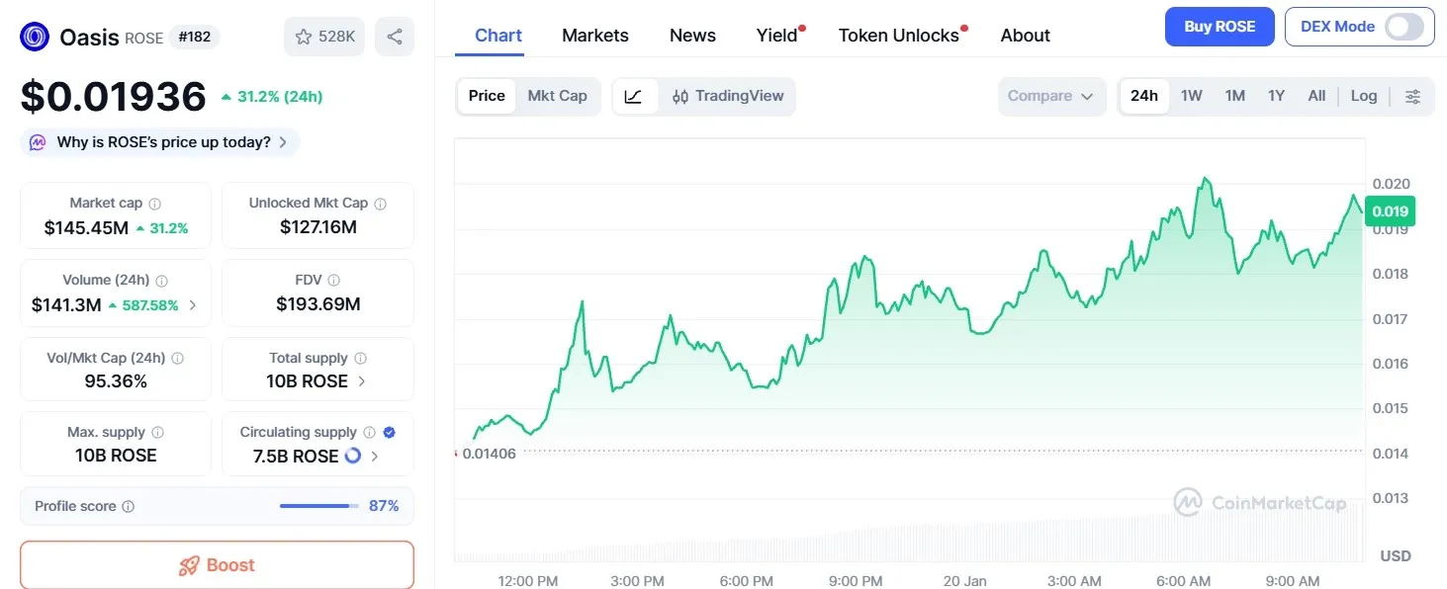Open the Token Unlocks tab
The image size is (1447, 589).
[x=898, y=36]
